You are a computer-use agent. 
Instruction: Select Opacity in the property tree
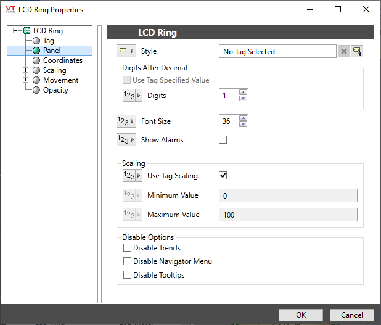pyautogui.click(x=55, y=90)
